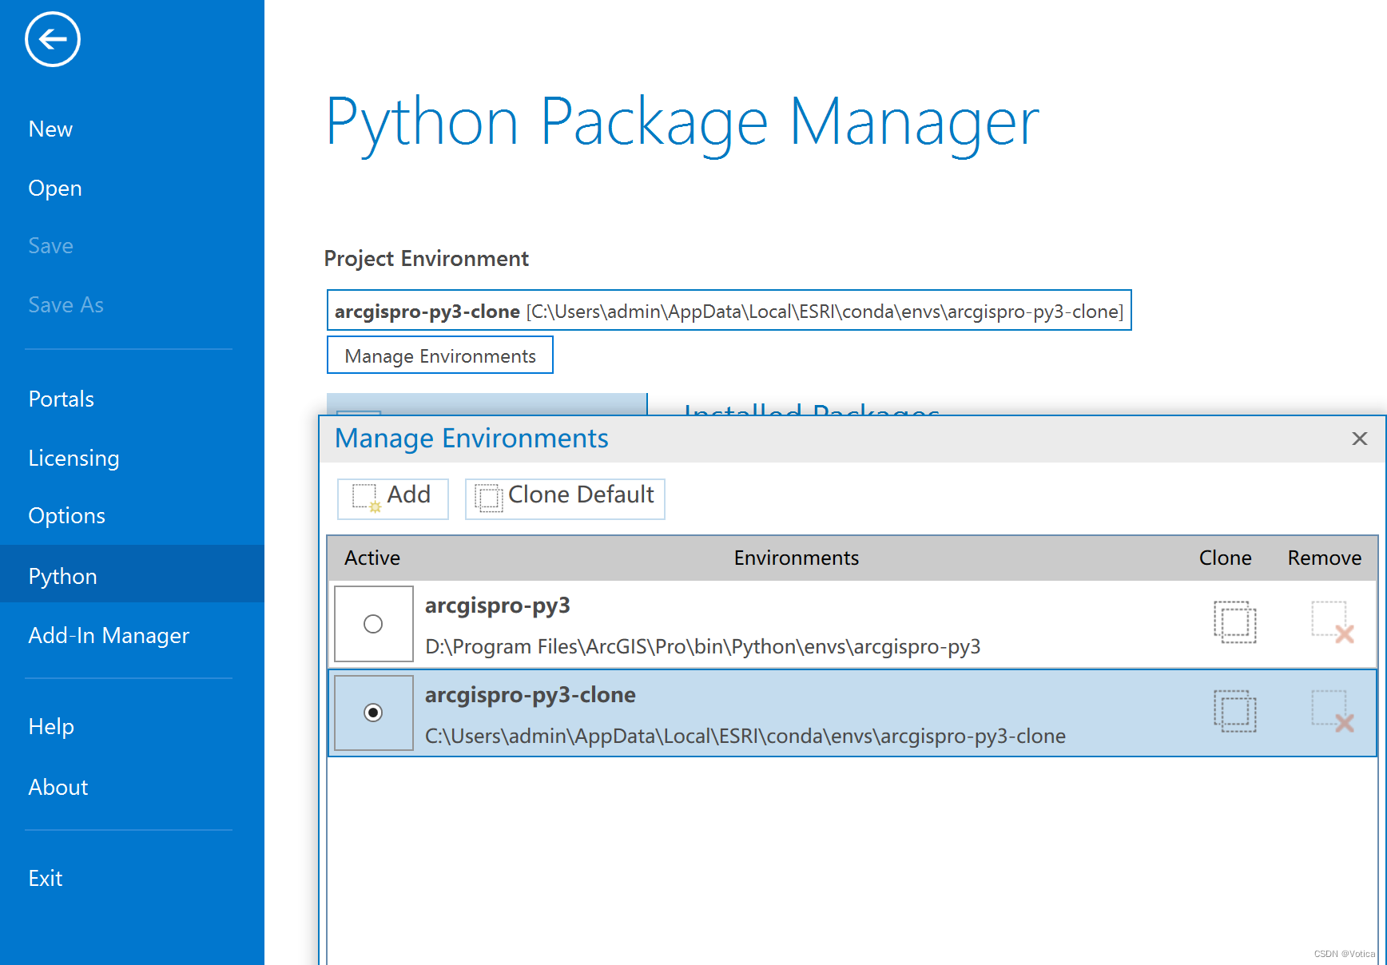Click the D:\Program Files ArcGIS path text
Viewport: 1387px width, 965px height.
[x=702, y=646]
